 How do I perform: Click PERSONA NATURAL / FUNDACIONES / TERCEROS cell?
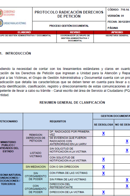coord(11,179)
